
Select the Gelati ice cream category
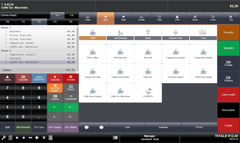pyautogui.click(x=148, y=34)
